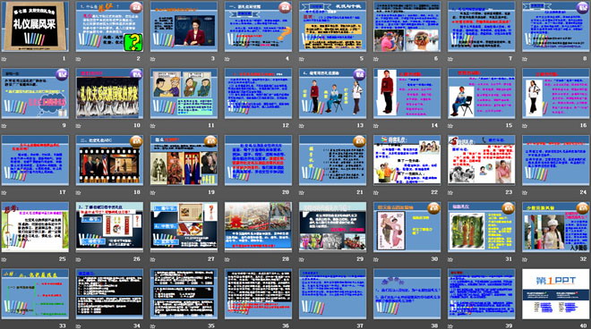Click the animation star icon under slide 29

pos(302,259)
